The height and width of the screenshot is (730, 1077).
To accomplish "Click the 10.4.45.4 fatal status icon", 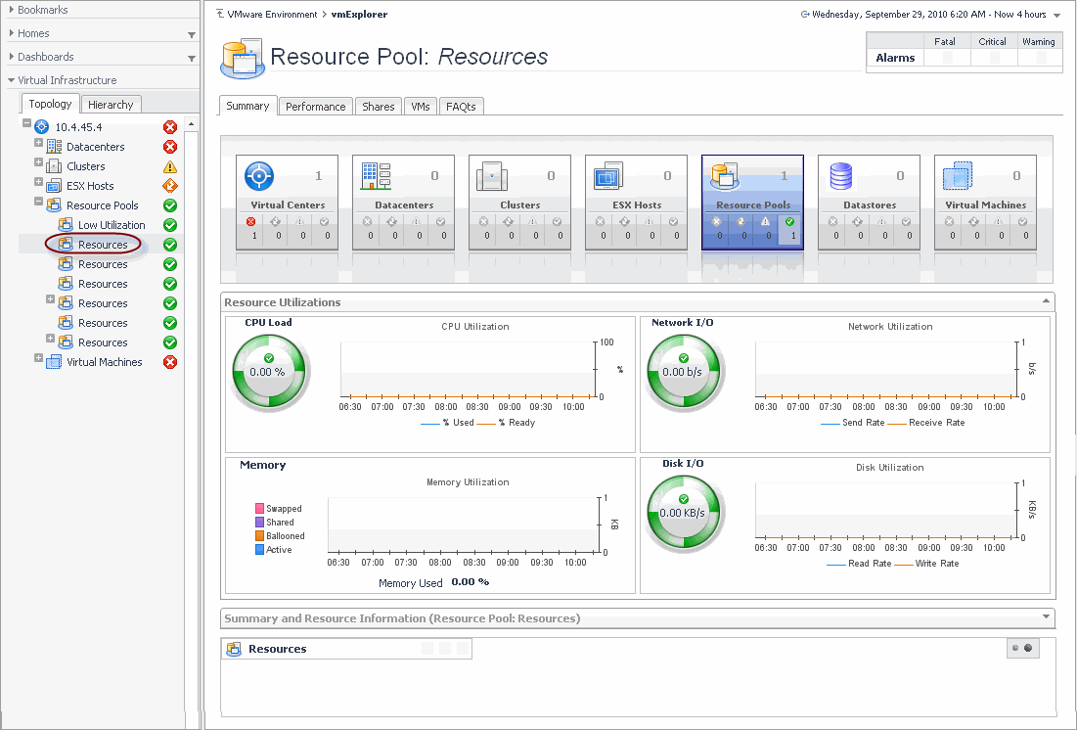I will tap(170, 127).
